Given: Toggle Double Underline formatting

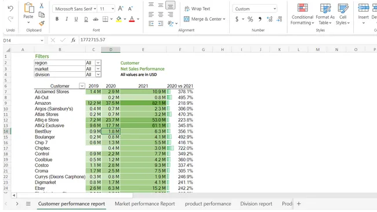Looking at the screenshot, I should coord(86,19).
